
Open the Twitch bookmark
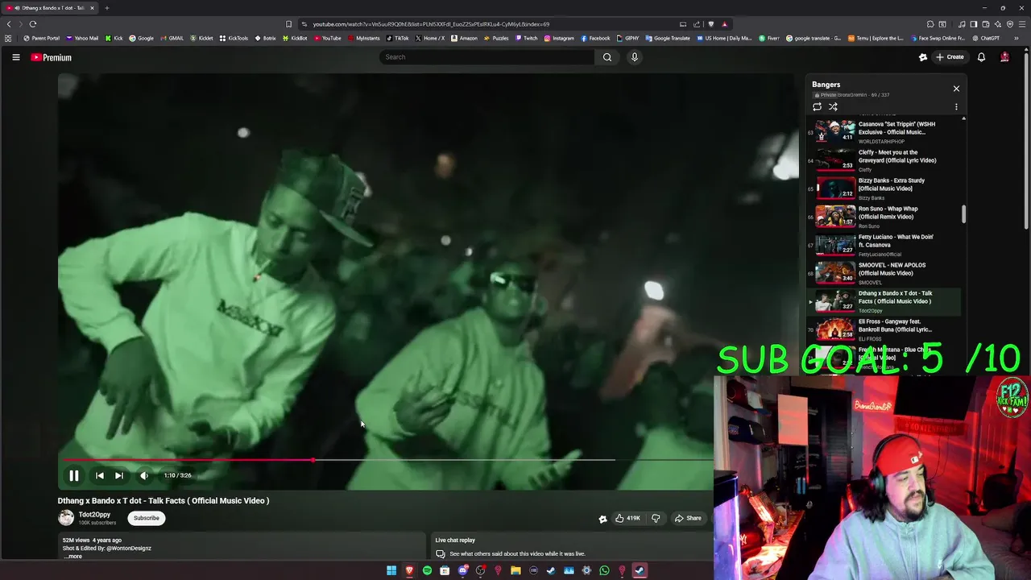click(526, 38)
